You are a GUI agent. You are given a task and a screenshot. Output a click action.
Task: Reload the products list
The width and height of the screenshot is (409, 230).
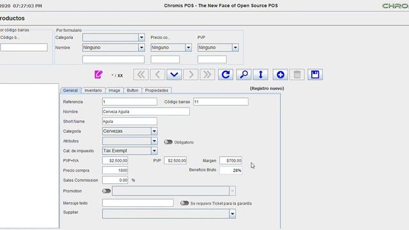[x=226, y=75]
